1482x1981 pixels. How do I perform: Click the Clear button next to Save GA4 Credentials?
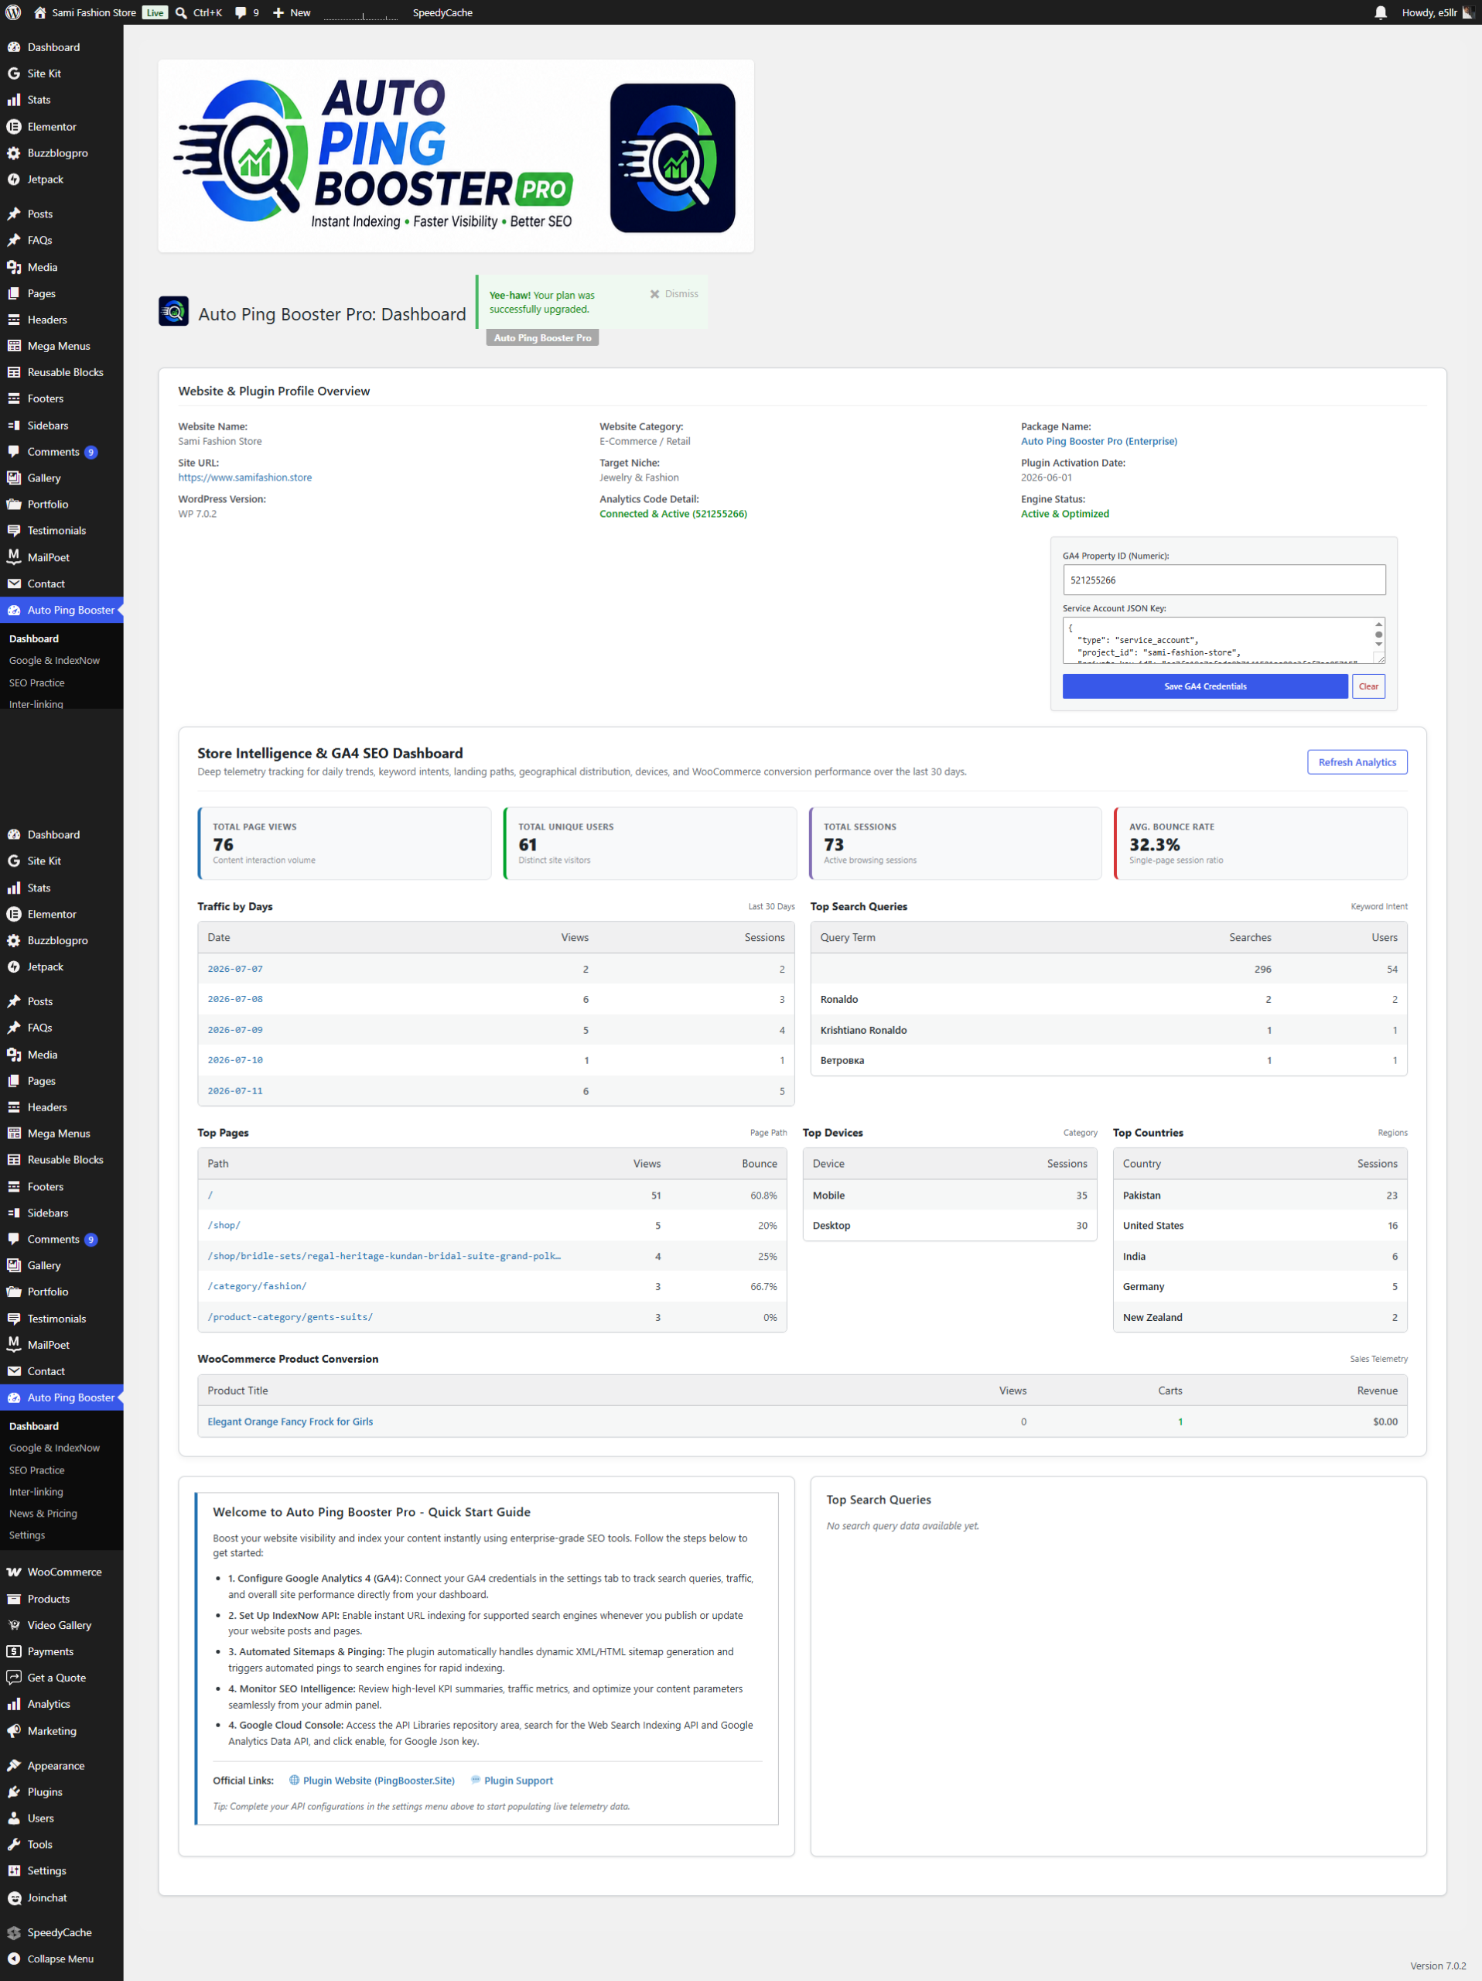pyautogui.click(x=1368, y=686)
